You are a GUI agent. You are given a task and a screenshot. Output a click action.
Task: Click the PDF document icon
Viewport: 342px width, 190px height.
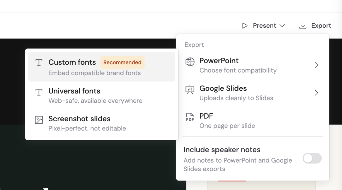(190, 117)
